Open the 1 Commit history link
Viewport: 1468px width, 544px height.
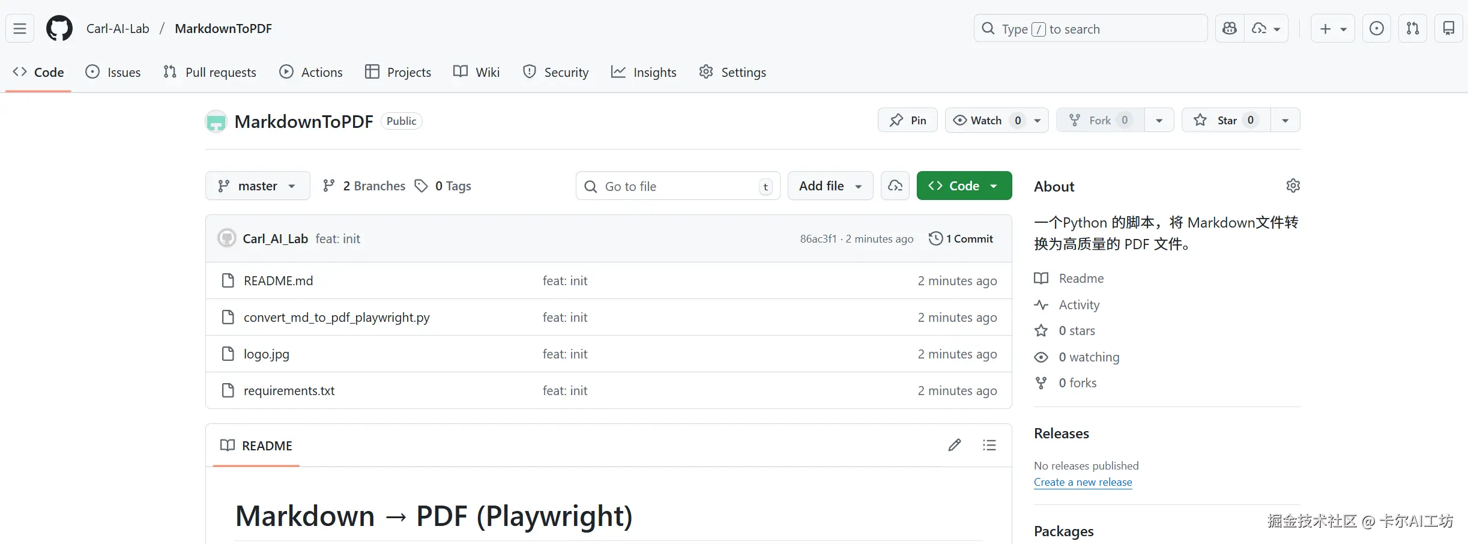(x=961, y=238)
